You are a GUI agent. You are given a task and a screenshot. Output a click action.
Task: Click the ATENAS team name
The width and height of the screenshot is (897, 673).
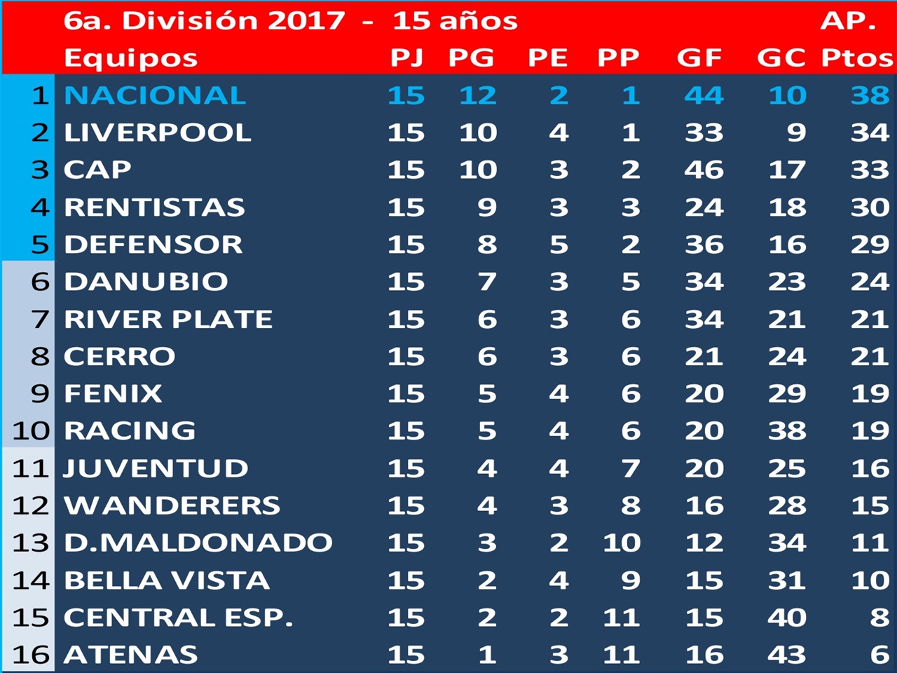tap(131, 655)
